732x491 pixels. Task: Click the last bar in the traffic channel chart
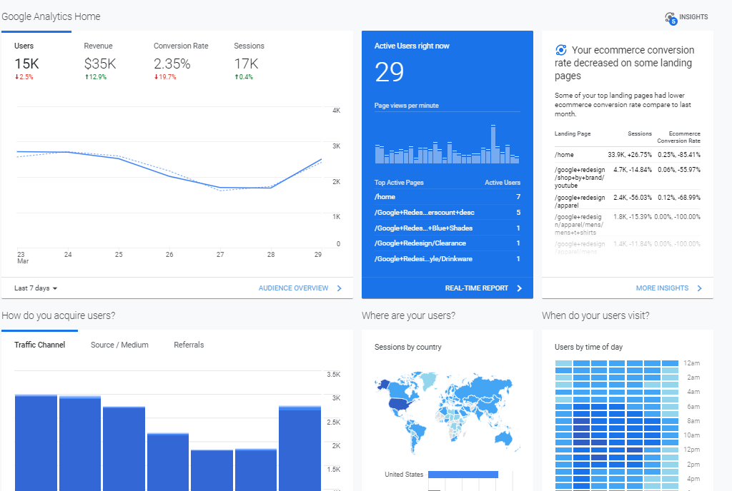coord(300,448)
